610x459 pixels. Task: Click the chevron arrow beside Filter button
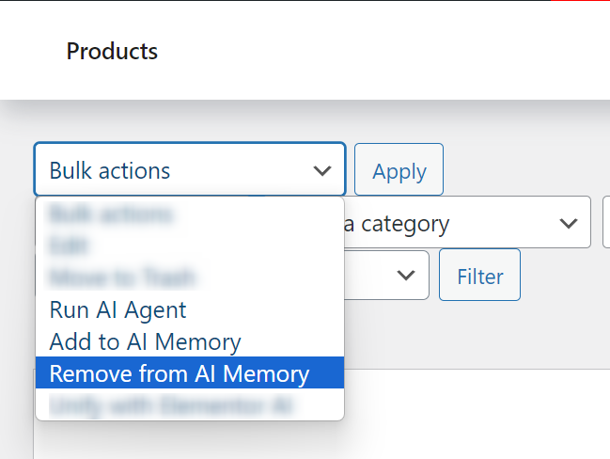click(x=406, y=276)
